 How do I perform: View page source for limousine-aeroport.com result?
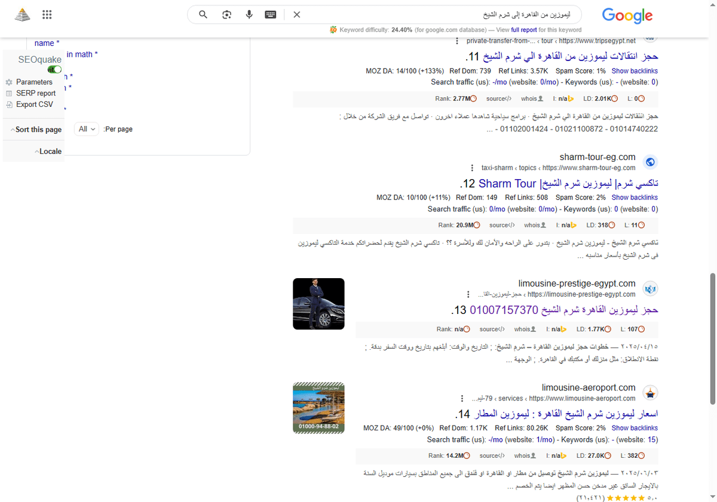[492, 455]
